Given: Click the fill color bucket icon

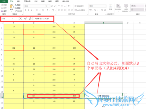Looking at the screenshot, I should pos(43,10).
